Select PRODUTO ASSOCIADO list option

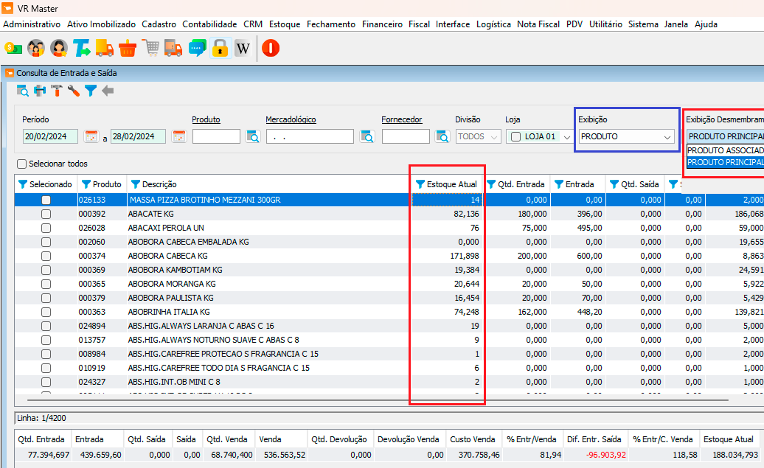click(725, 150)
